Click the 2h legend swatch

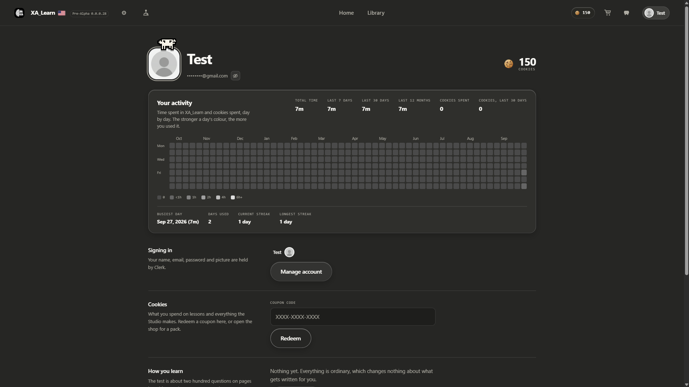pyautogui.click(x=203, y=197)
